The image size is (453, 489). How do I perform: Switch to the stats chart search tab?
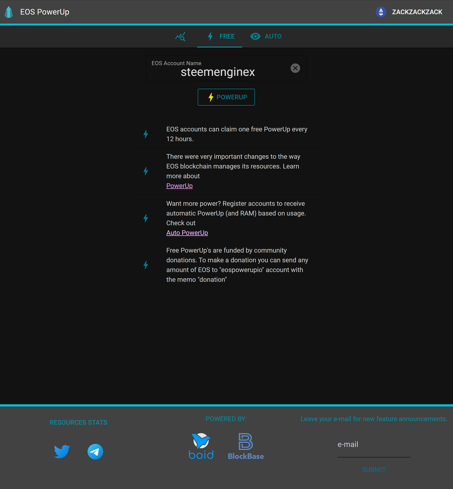(180, 36)
